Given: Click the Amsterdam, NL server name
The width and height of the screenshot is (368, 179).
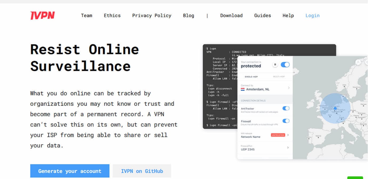Looking at the screenshot, I should tap(258, 89).
